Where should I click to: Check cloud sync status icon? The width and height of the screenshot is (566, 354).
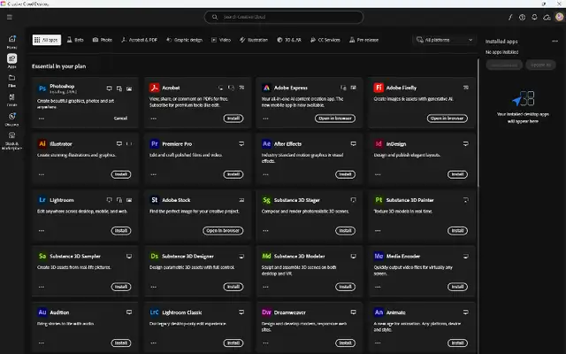click(547, 17)
